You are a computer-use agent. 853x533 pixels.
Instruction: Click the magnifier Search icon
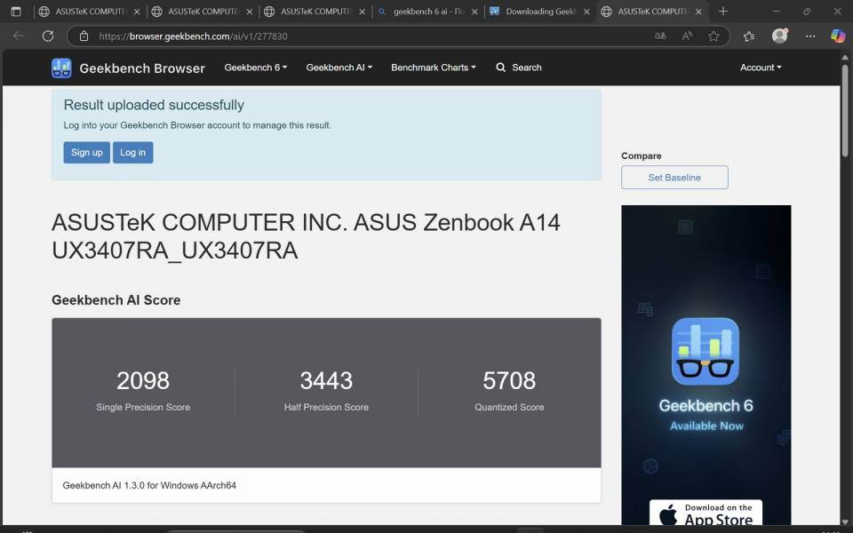pos(500,68)
